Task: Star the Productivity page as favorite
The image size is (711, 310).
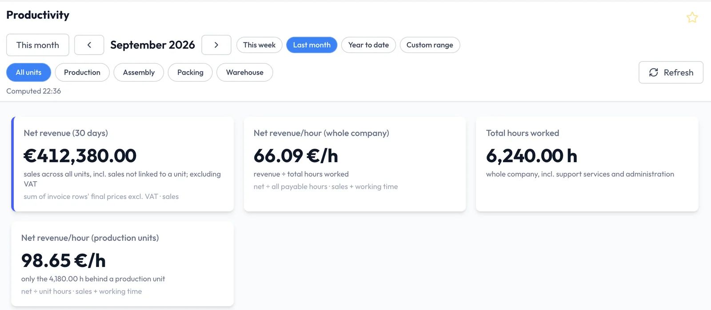Action: (x=692, y=18)
